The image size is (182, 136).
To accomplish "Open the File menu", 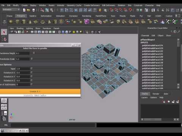I will pos(3,5).
